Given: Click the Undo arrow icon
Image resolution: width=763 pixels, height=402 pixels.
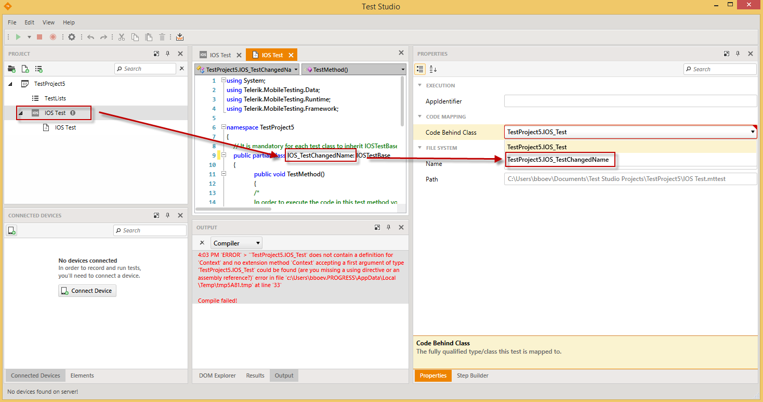Looking at the screenshot, I should click(x=91, y=37).
